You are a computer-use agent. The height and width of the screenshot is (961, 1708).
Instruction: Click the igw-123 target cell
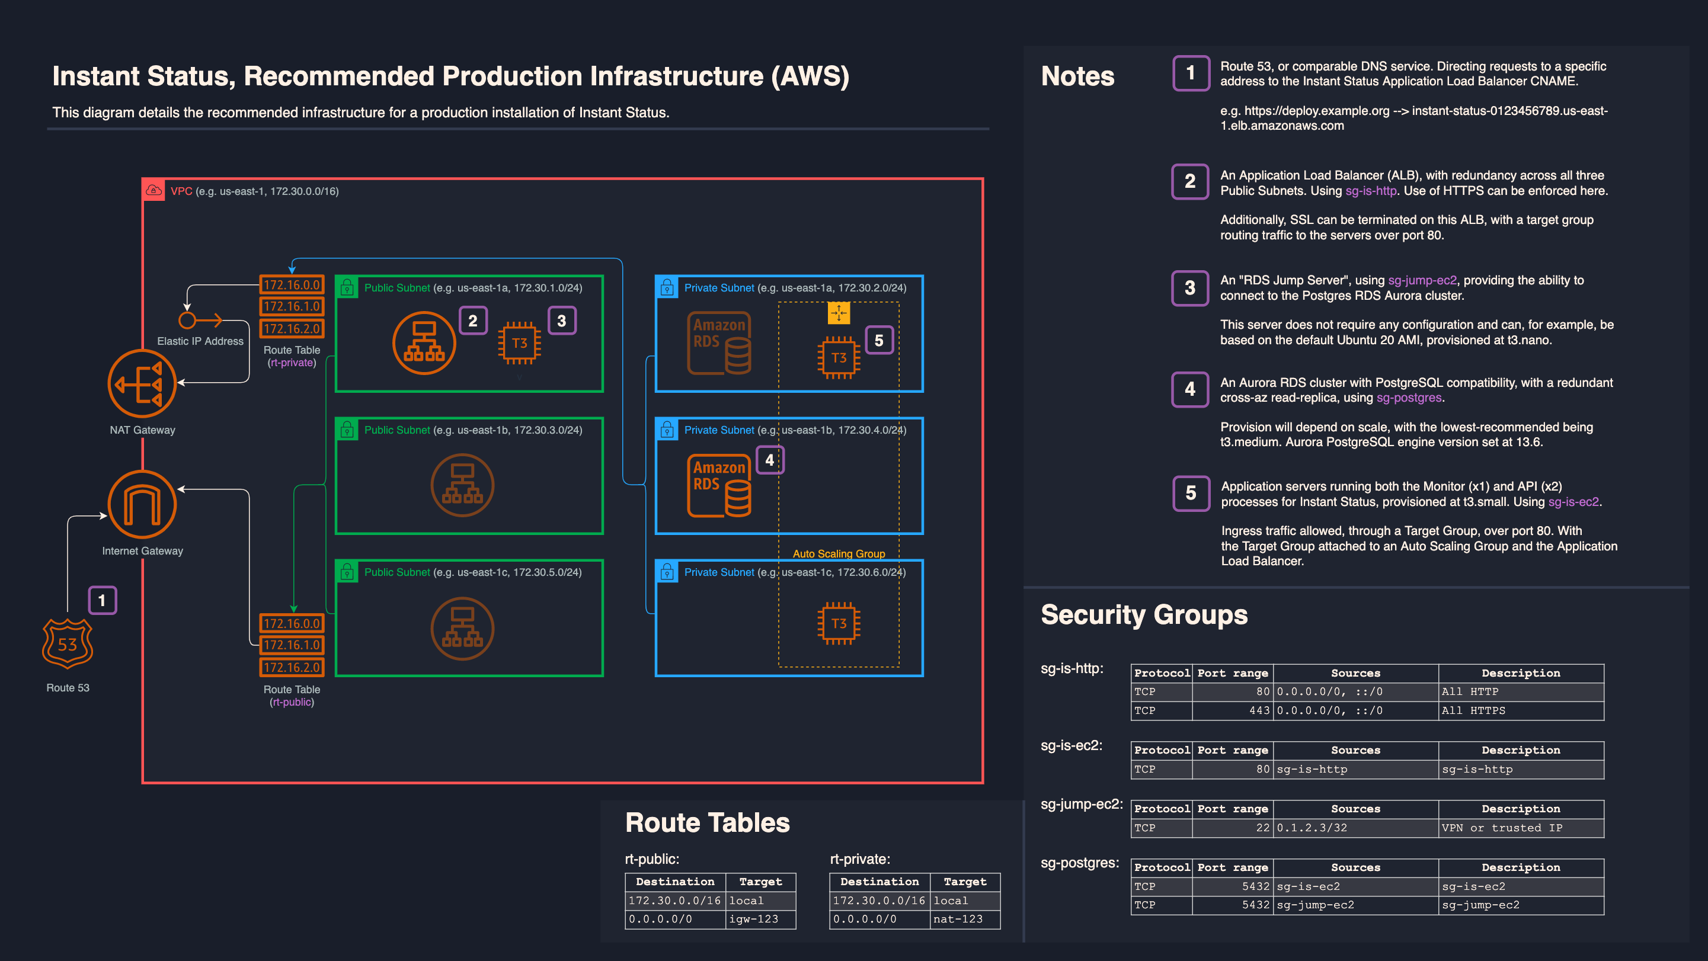[x=760, y=920]
